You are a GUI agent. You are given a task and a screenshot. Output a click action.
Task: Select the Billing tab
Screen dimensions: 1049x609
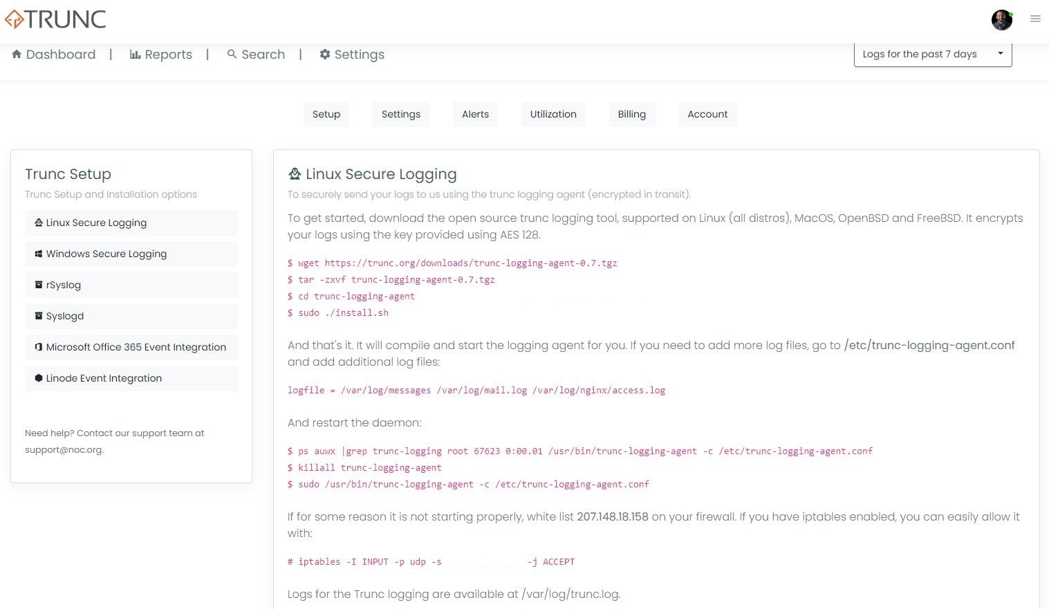(631, 114)
